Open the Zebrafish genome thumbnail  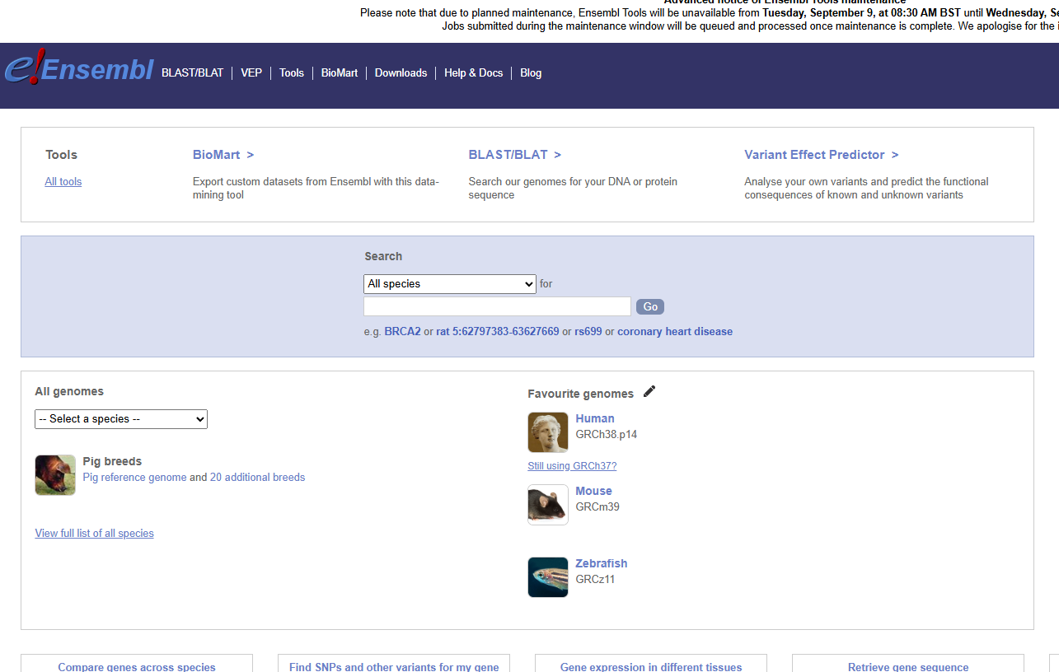(548, 577)
